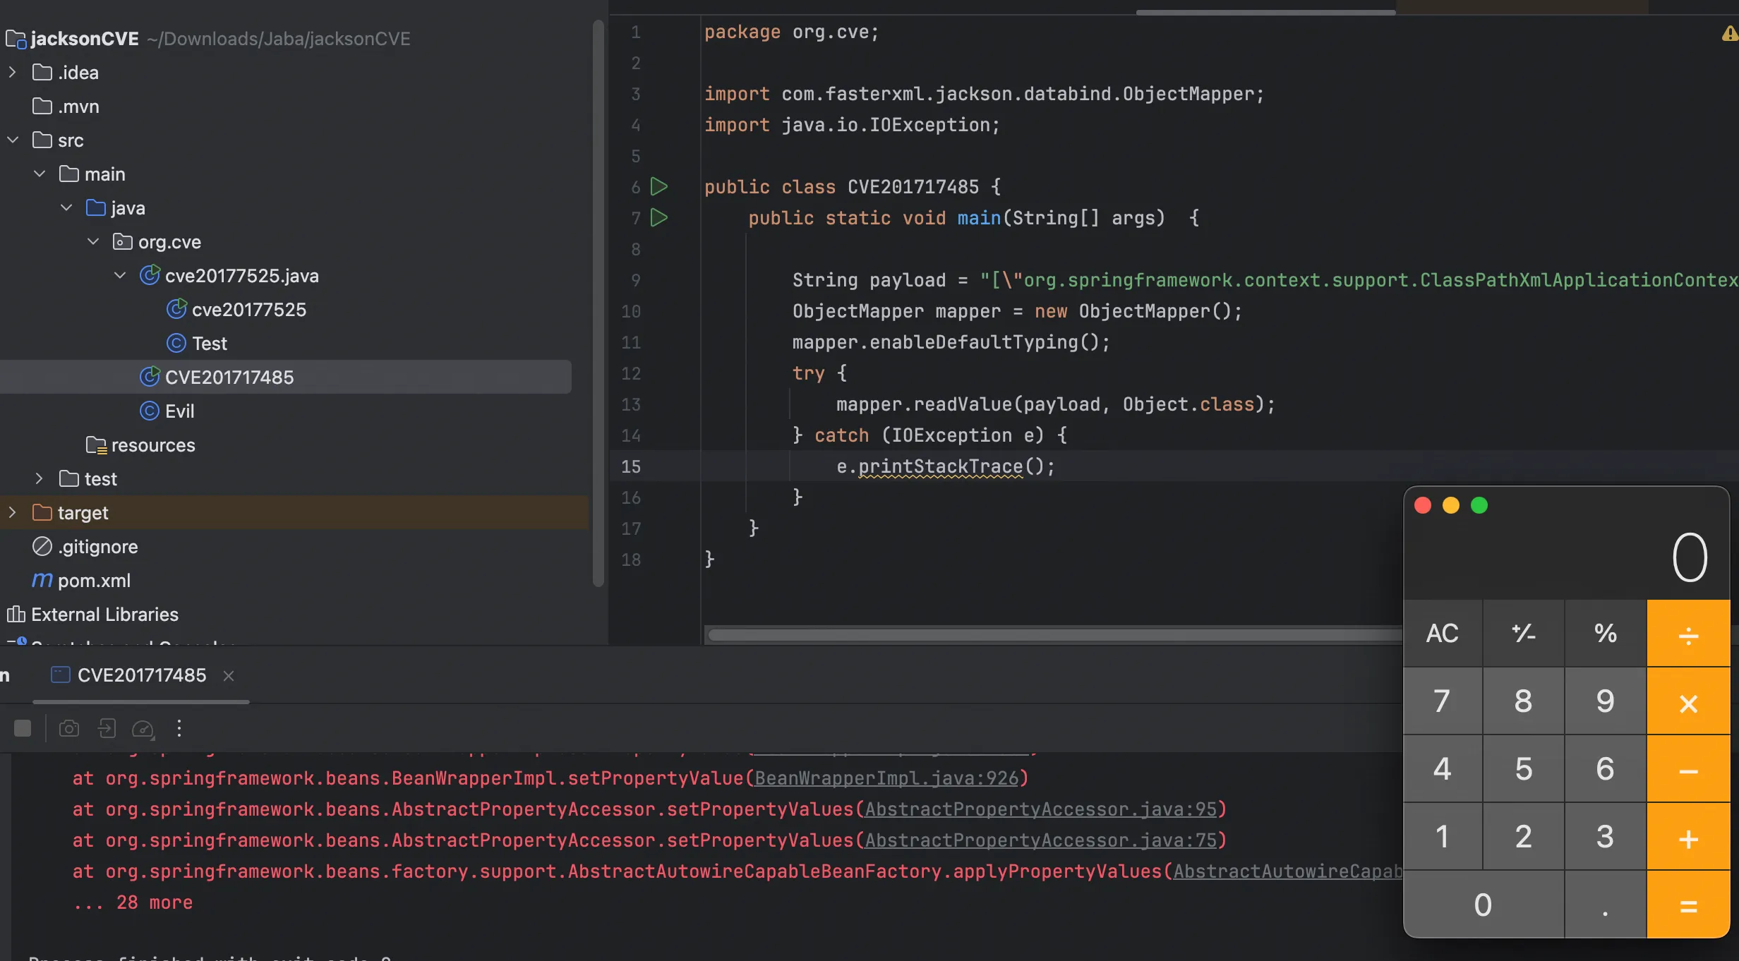Close the CVE201717485 run tab

coord(229,676)
